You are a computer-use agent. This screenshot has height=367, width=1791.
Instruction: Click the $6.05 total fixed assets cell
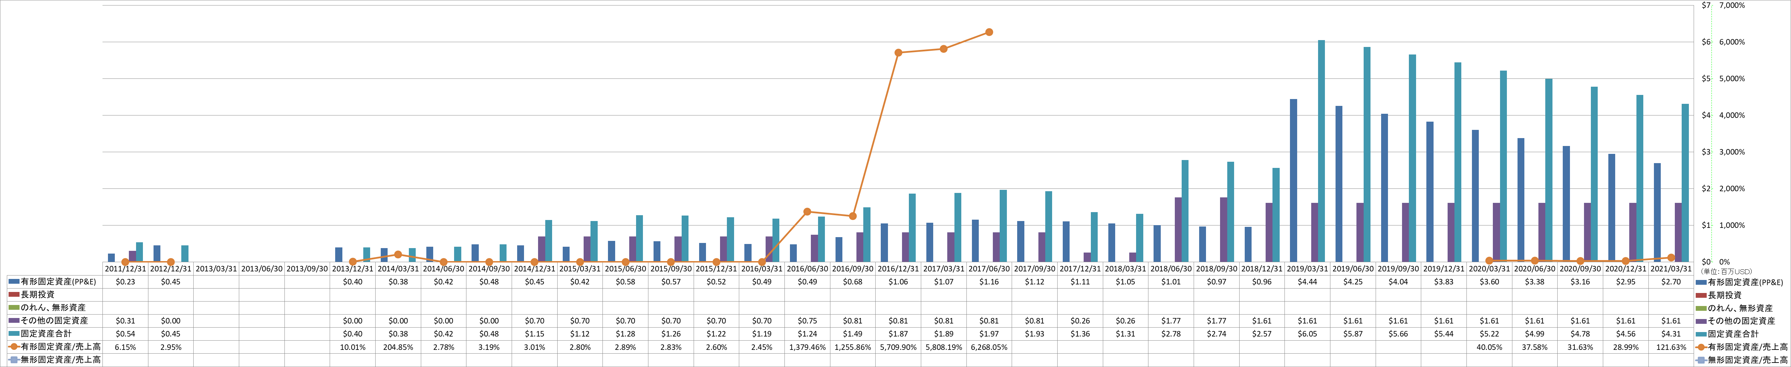[1308, 334]
